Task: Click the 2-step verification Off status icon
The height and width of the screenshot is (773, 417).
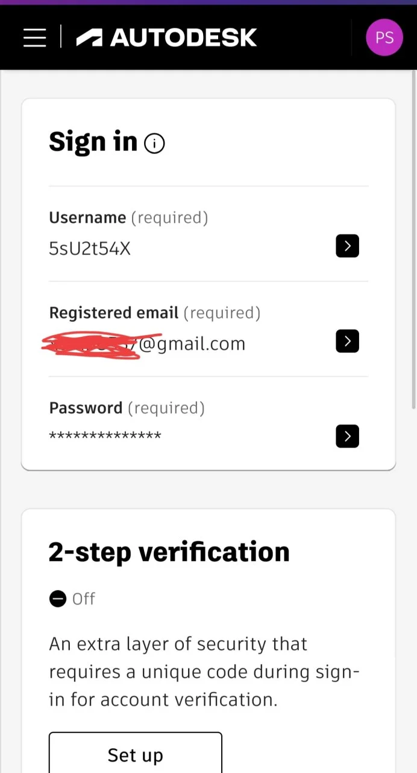Action: point(58,599)
